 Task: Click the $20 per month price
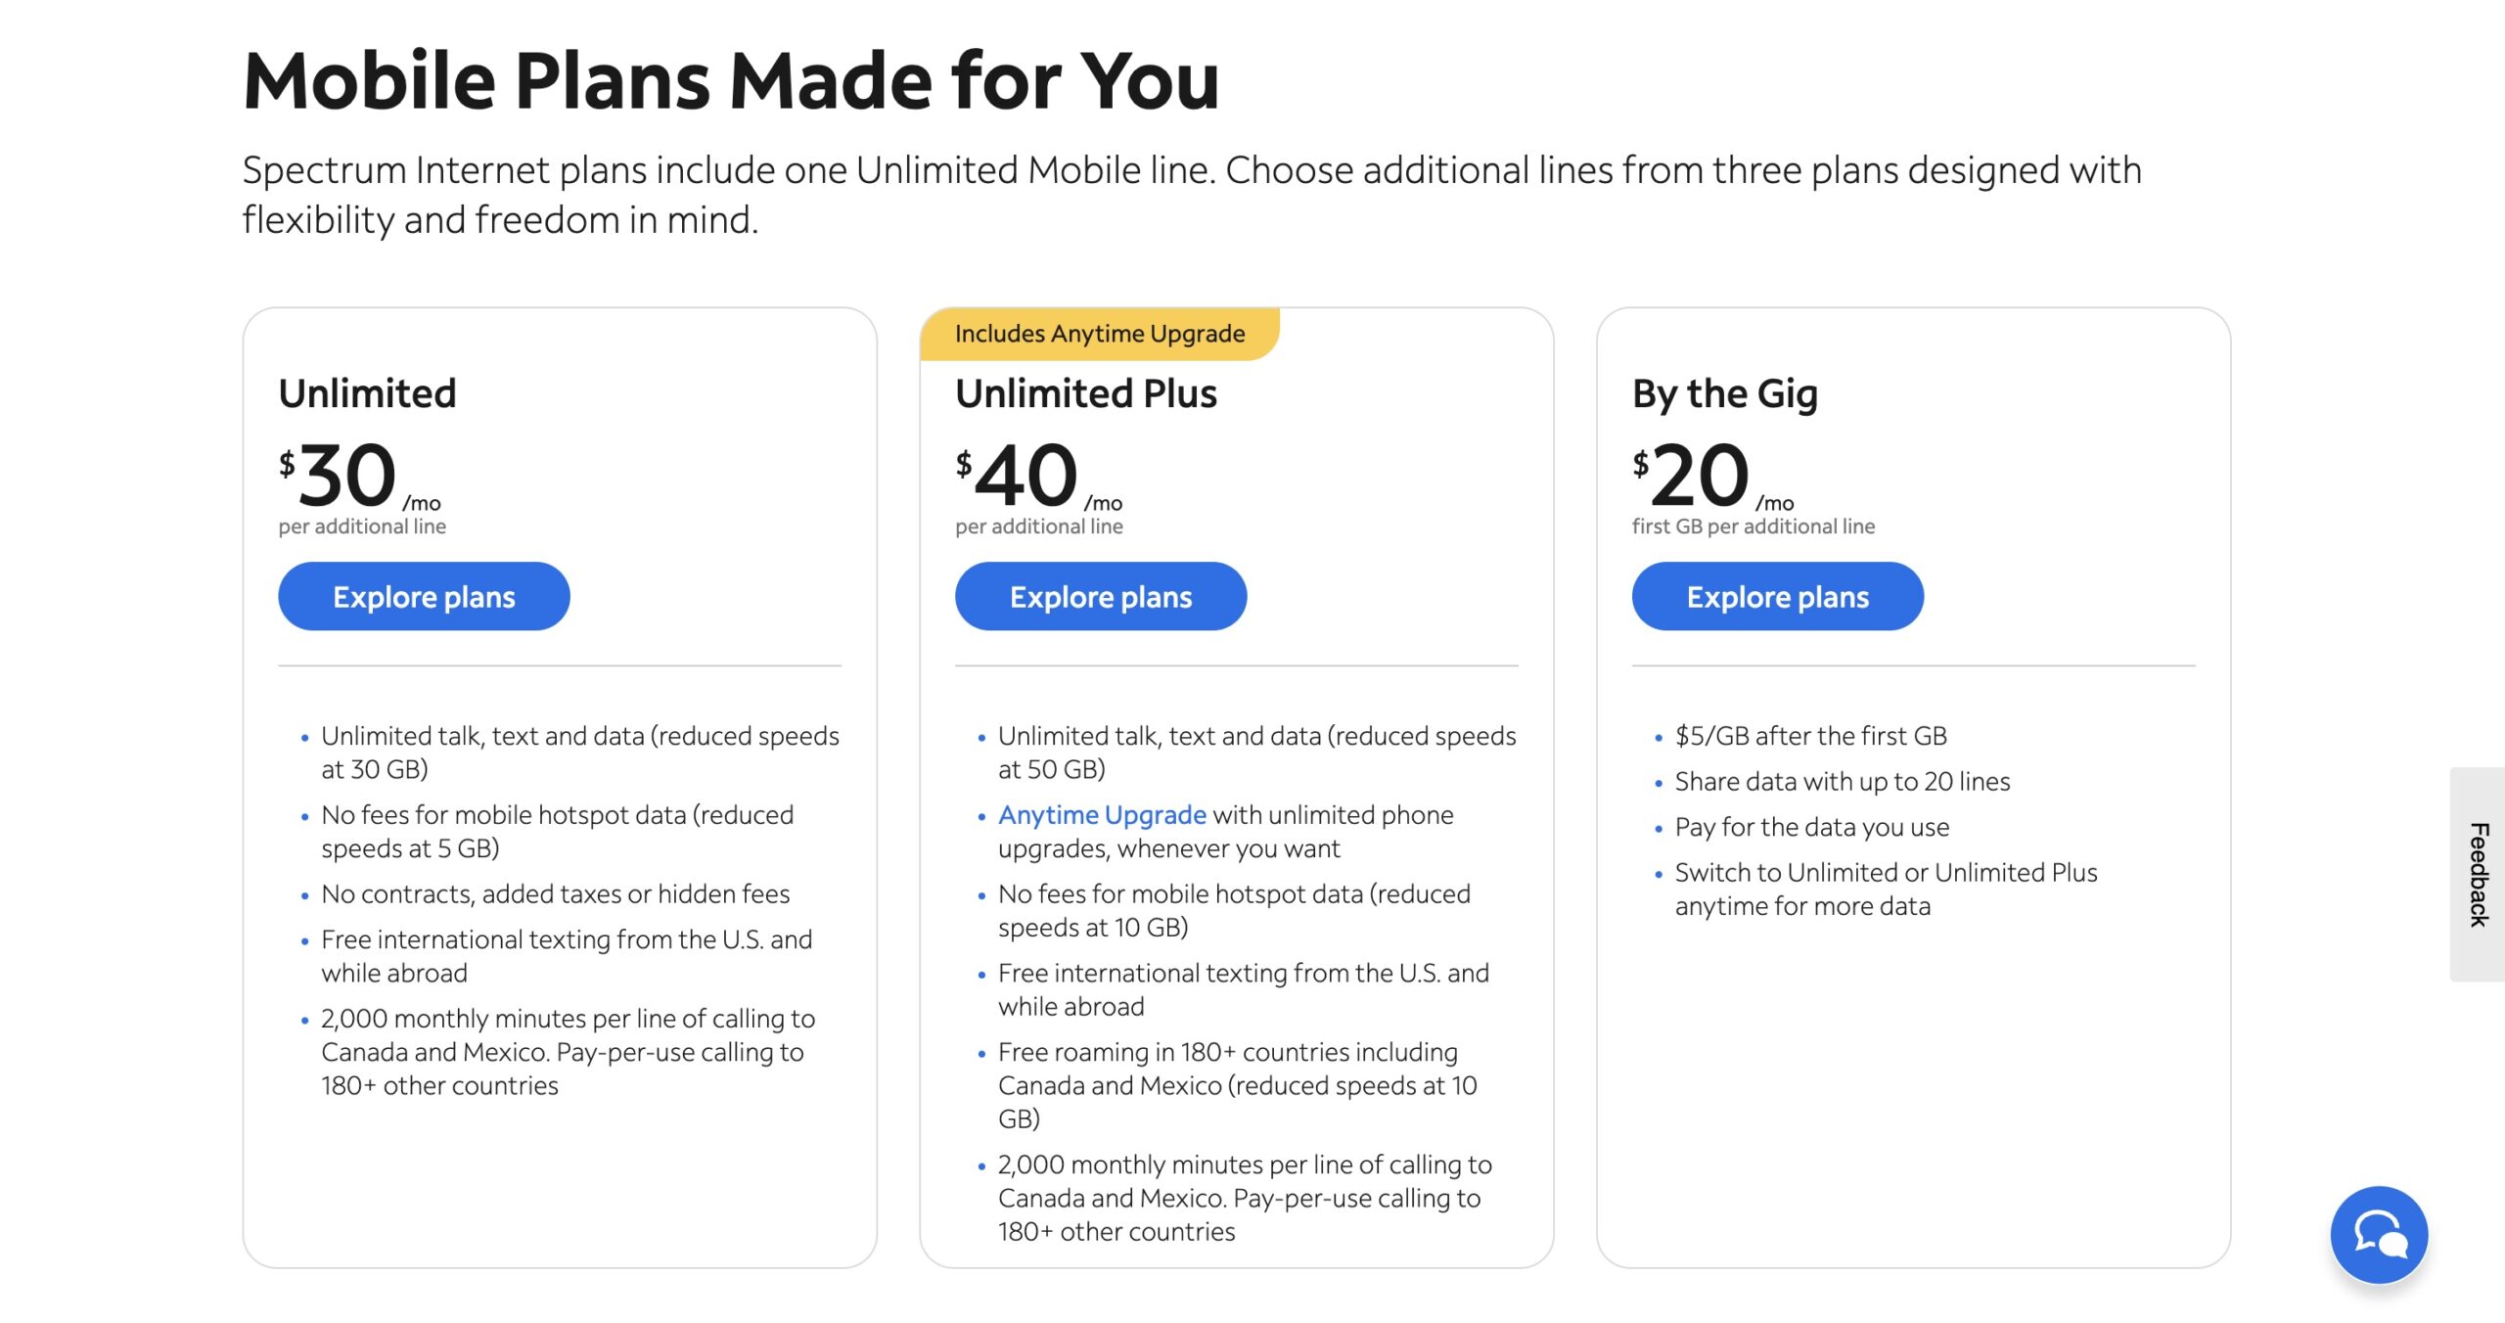point(1700,476)
